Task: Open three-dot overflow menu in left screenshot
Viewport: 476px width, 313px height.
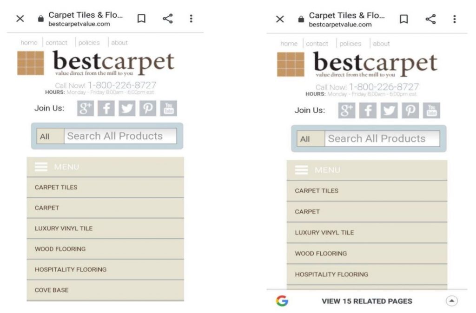Action: coord(191,19)
